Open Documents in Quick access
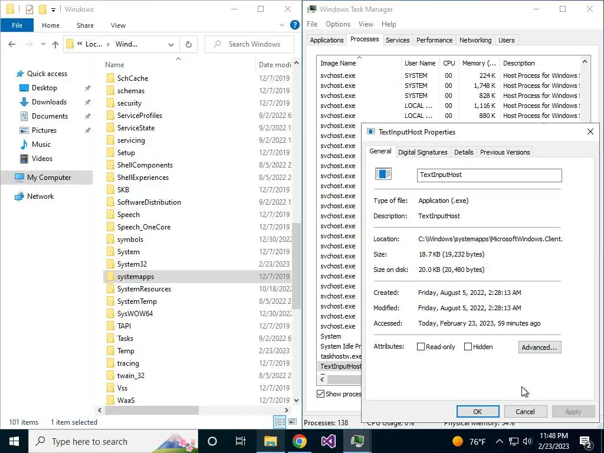The image size is (604, 453). (50, 116)
